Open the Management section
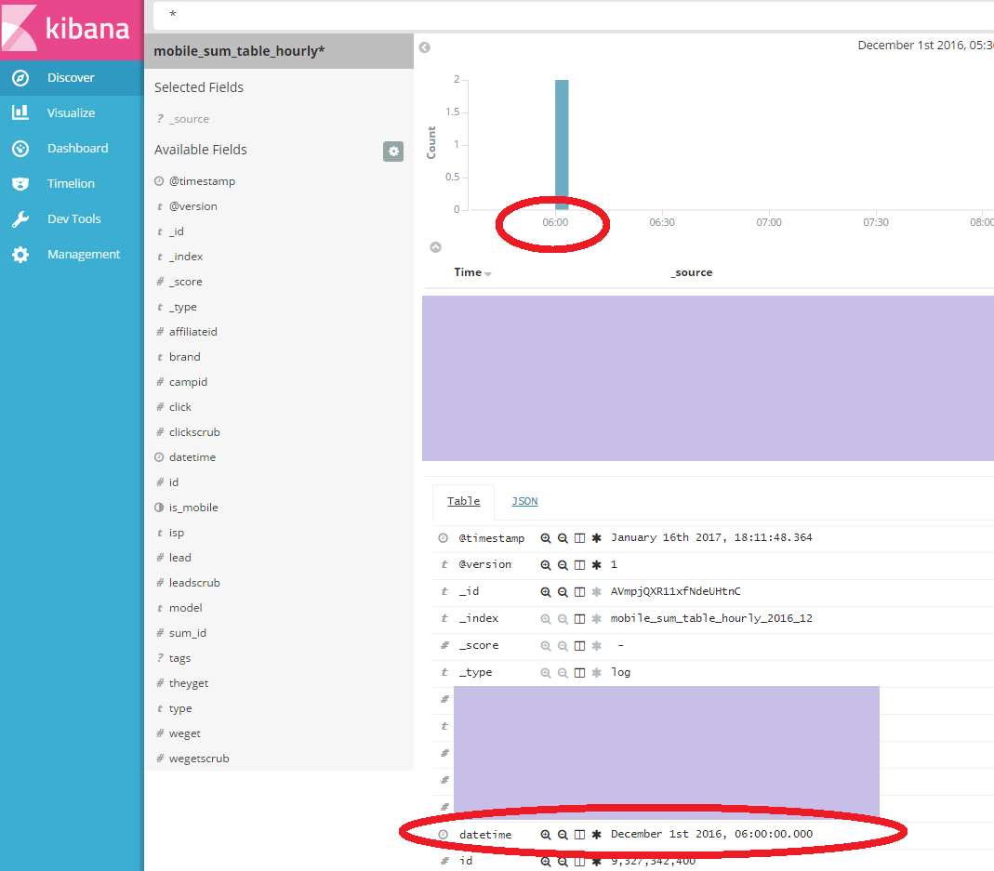The height and width of the screenshot is (871, 994). click(x=72, y=254)
